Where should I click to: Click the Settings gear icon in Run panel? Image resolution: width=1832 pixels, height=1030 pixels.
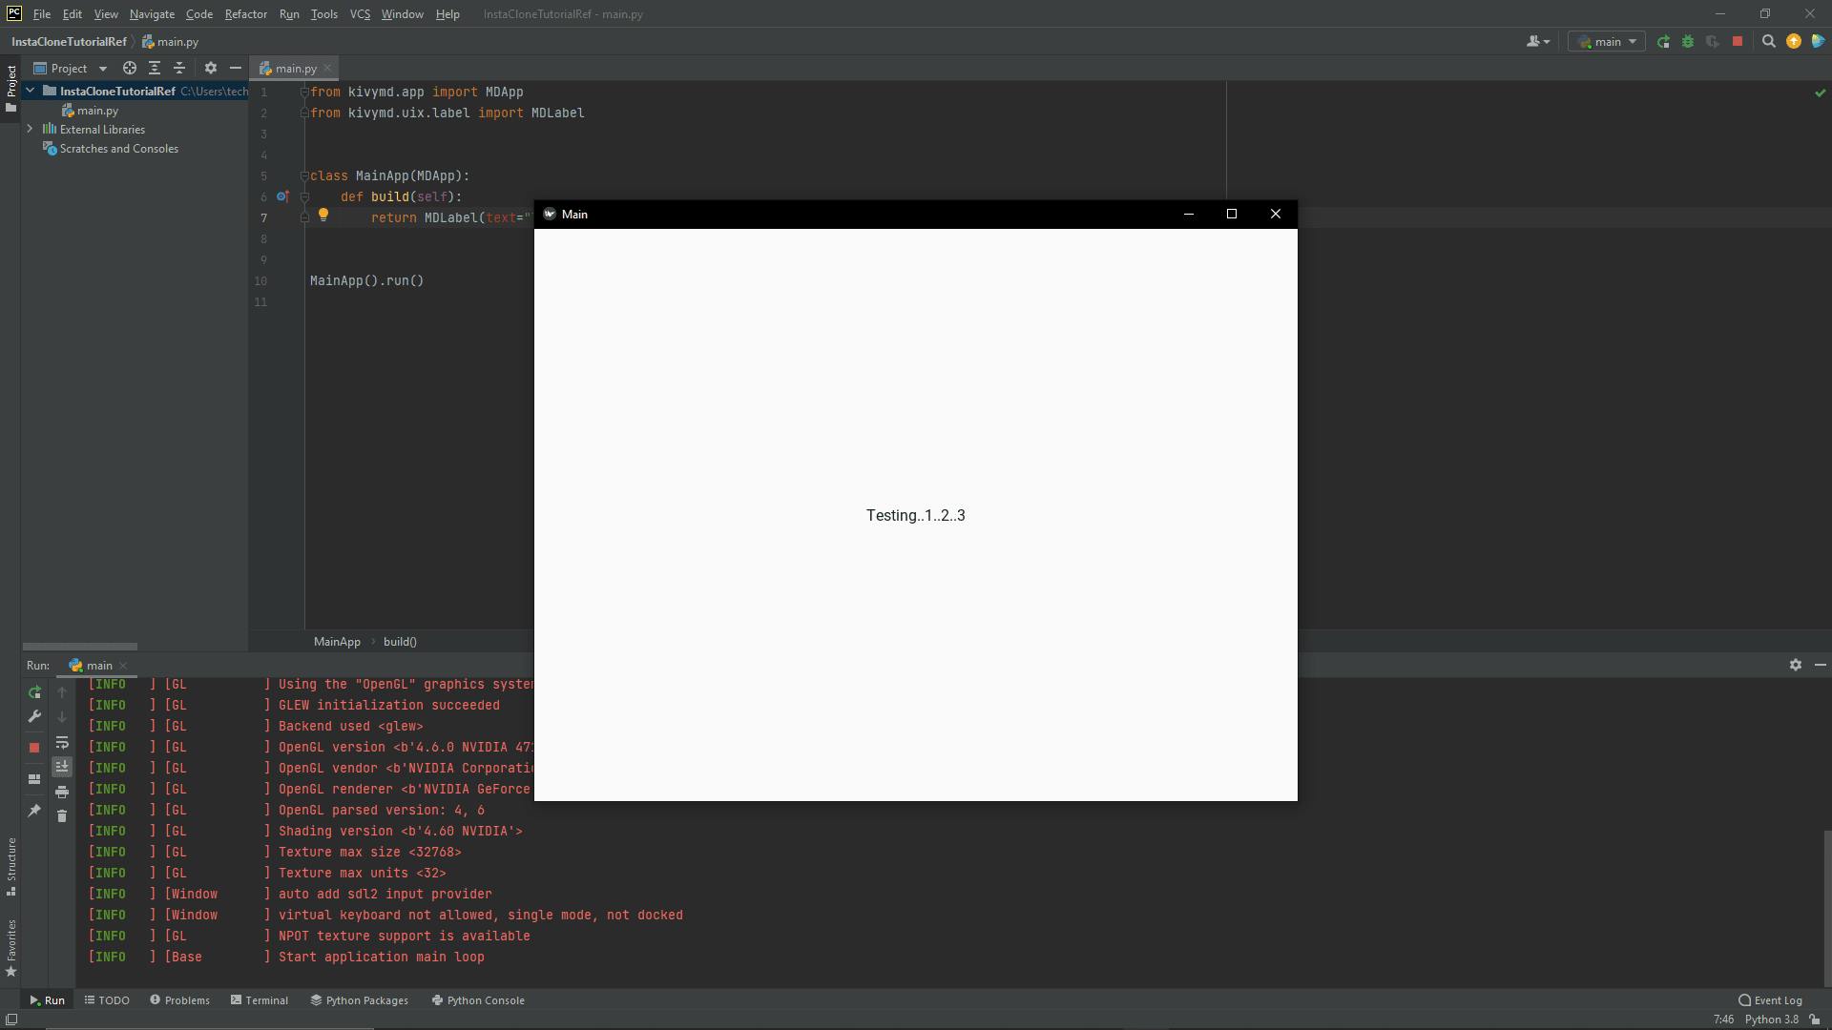tap(1796, 664)
